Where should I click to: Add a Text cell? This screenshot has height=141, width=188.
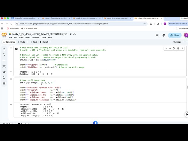tap(33, 42)
